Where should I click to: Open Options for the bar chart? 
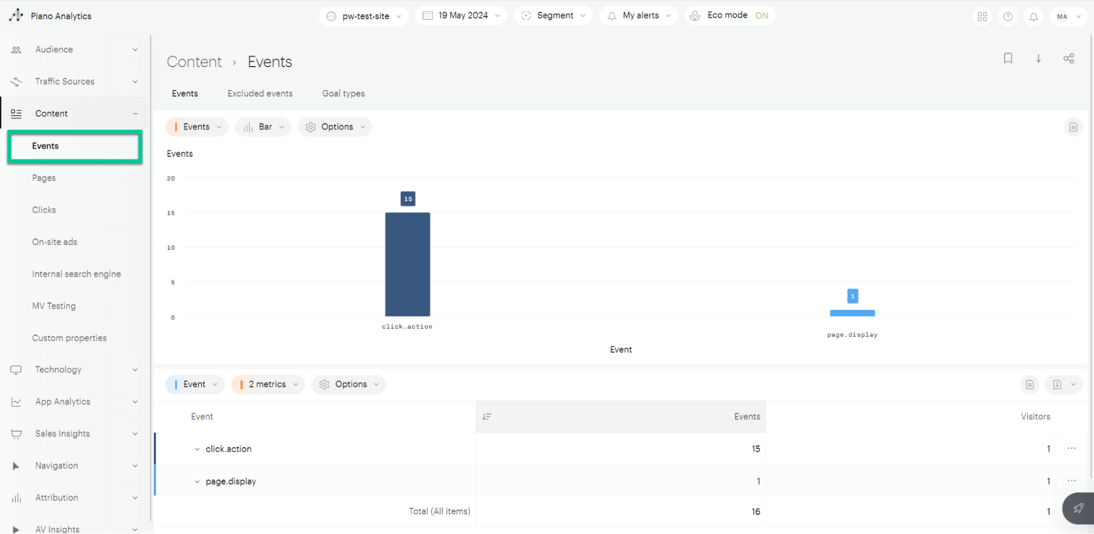coord(335,127)
